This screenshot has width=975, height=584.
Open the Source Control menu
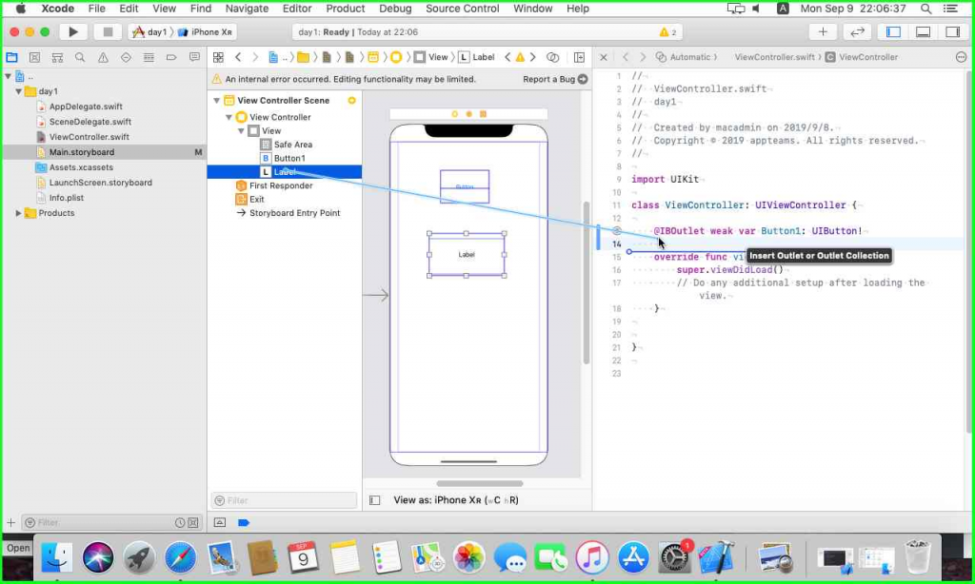[x=462, y=9]
